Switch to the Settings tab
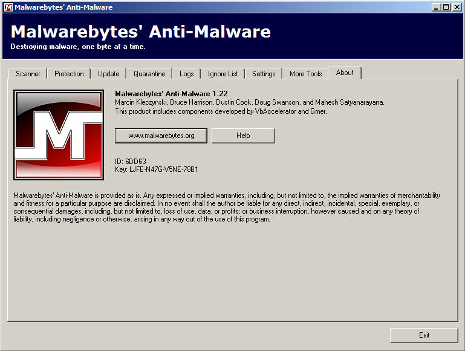Image resolution: width=465 pixels, height=351 pixels. [264, 74]
